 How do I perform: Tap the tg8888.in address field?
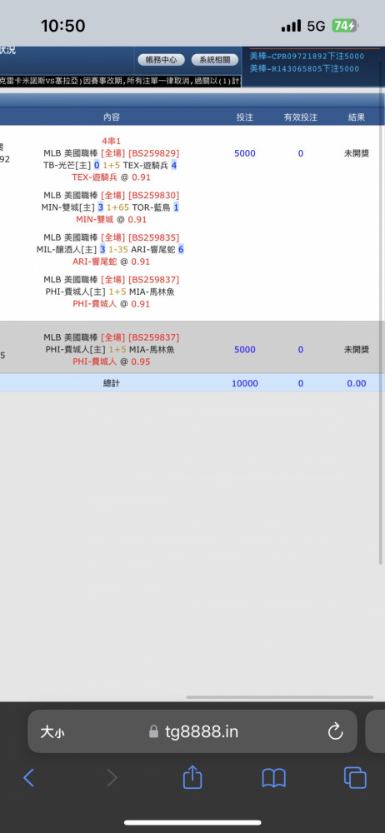(x=192, y=731)
